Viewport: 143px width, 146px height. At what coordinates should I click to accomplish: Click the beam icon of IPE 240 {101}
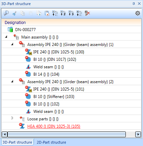click(29, 89)
